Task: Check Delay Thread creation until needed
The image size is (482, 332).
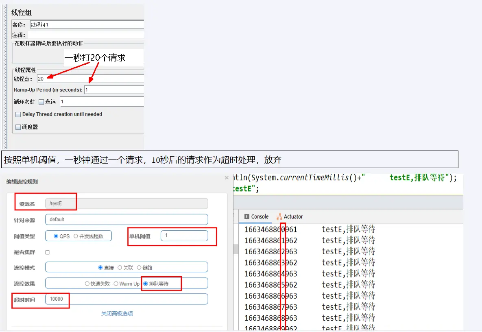Action: tap(18, 115)
